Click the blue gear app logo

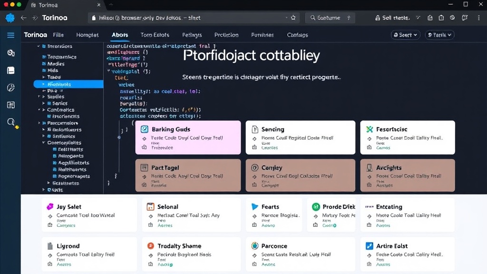10,18
